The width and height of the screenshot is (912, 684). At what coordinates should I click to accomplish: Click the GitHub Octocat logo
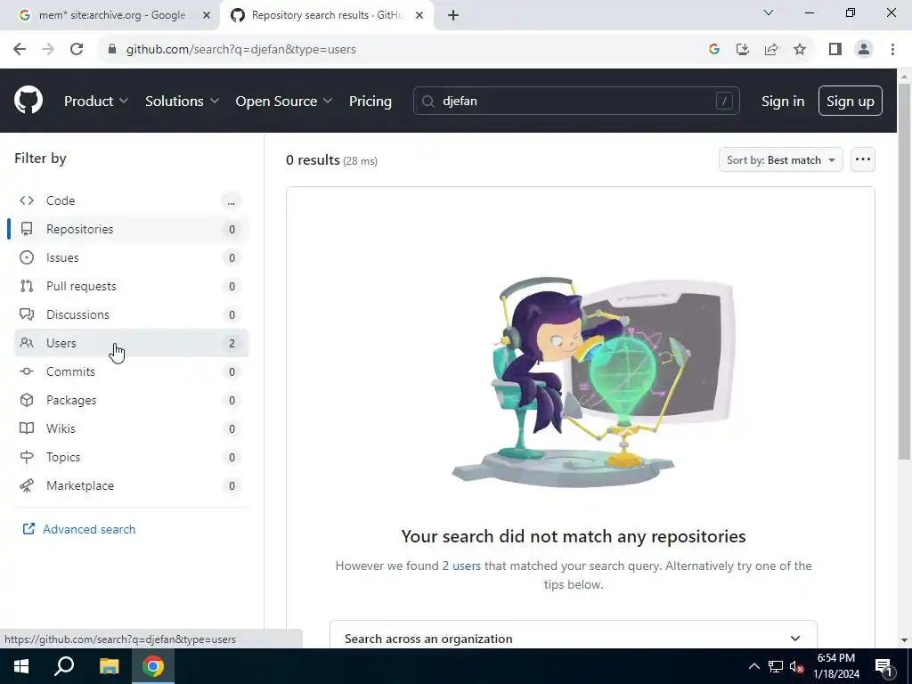(28, 100)
